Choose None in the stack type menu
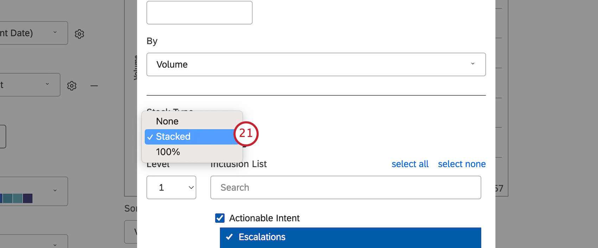 167,121
